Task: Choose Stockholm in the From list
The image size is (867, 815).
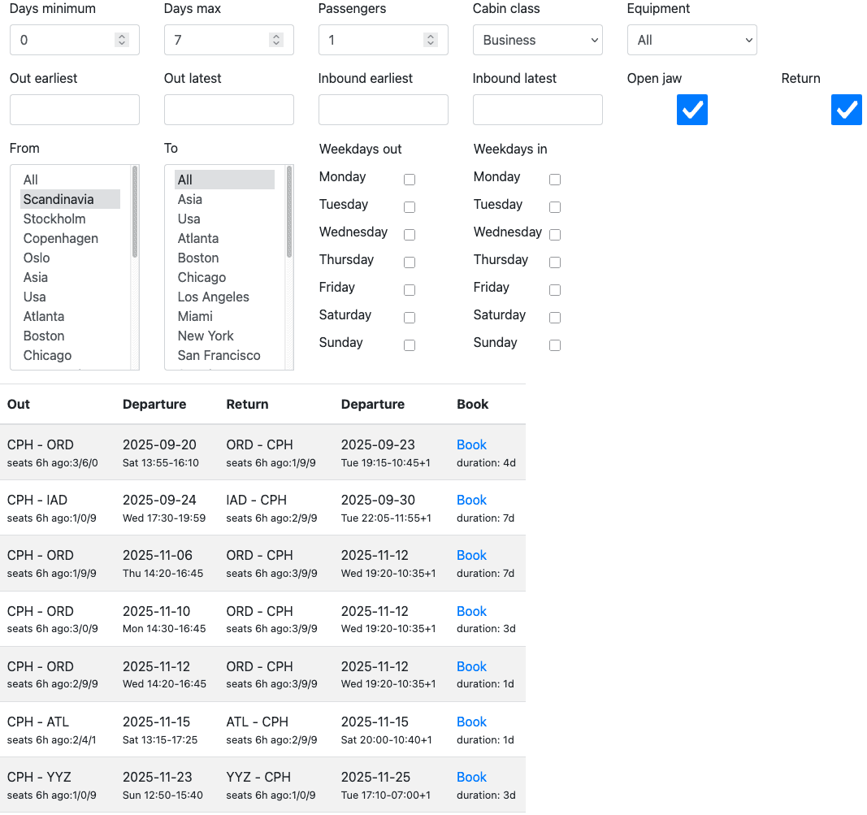Action: [x=54, y=219]
